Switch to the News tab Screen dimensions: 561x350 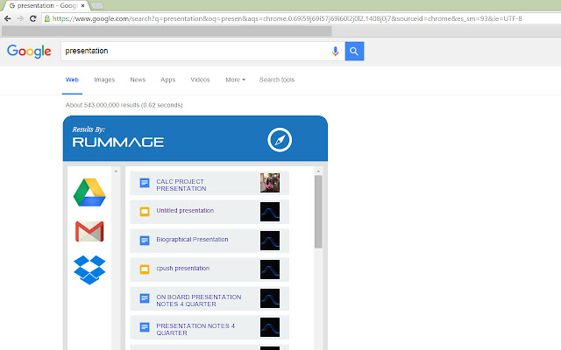pos(138,80)
